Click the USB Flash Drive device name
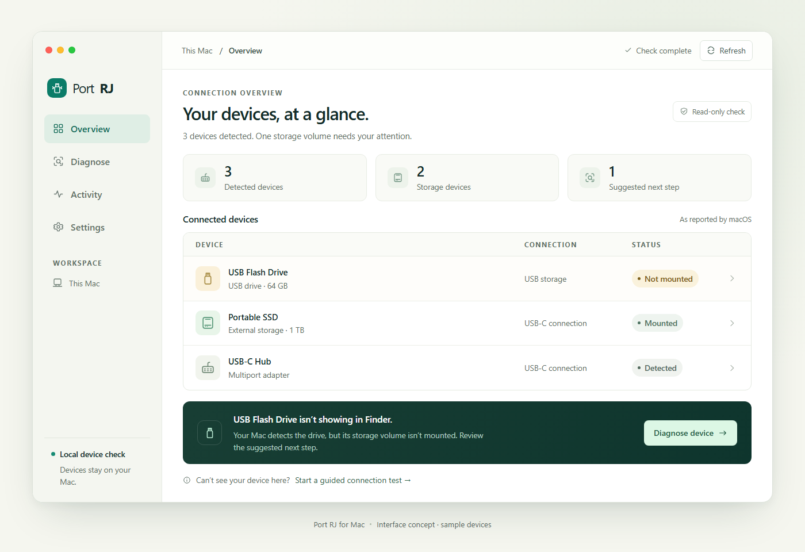Viewport: 805px width, 552px height. tap(258, 273)
